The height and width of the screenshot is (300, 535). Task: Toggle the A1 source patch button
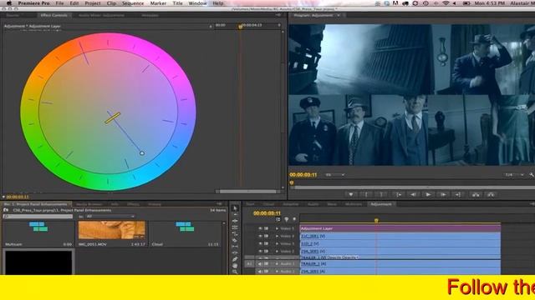coord(249,264)
